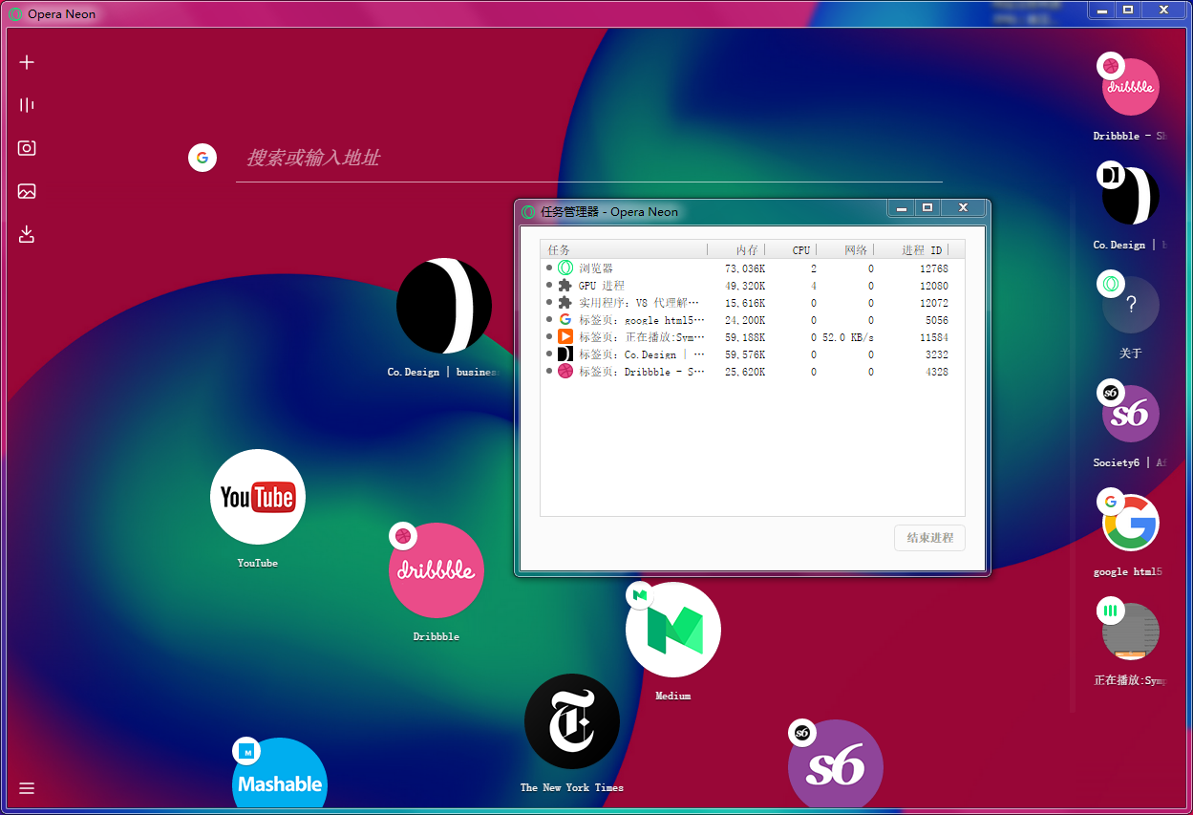Open the hamburger menu at bottom left
Viewport: 1193px width, 815px height.
coord(27,788)
